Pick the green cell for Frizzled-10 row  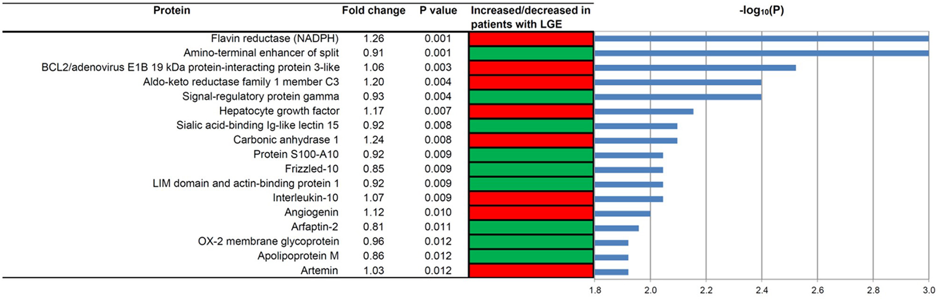coord(530,169)
